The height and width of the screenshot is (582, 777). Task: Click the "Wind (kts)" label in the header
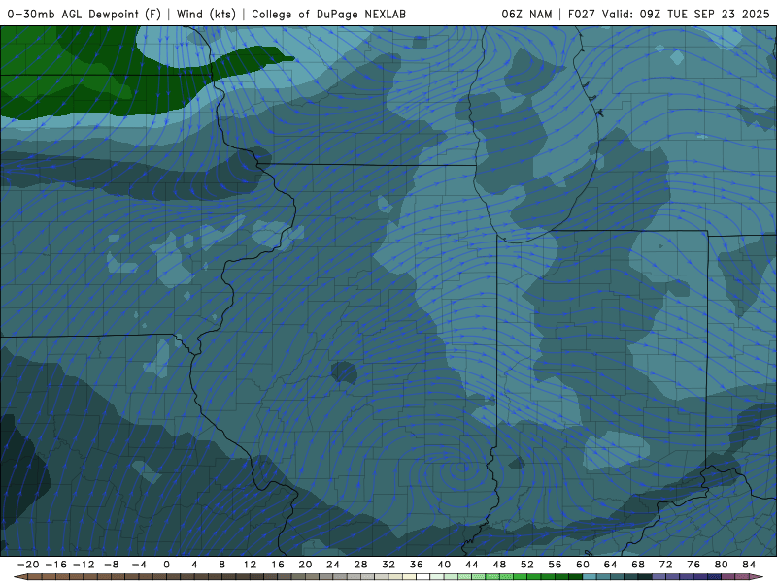tap(206, 15)
